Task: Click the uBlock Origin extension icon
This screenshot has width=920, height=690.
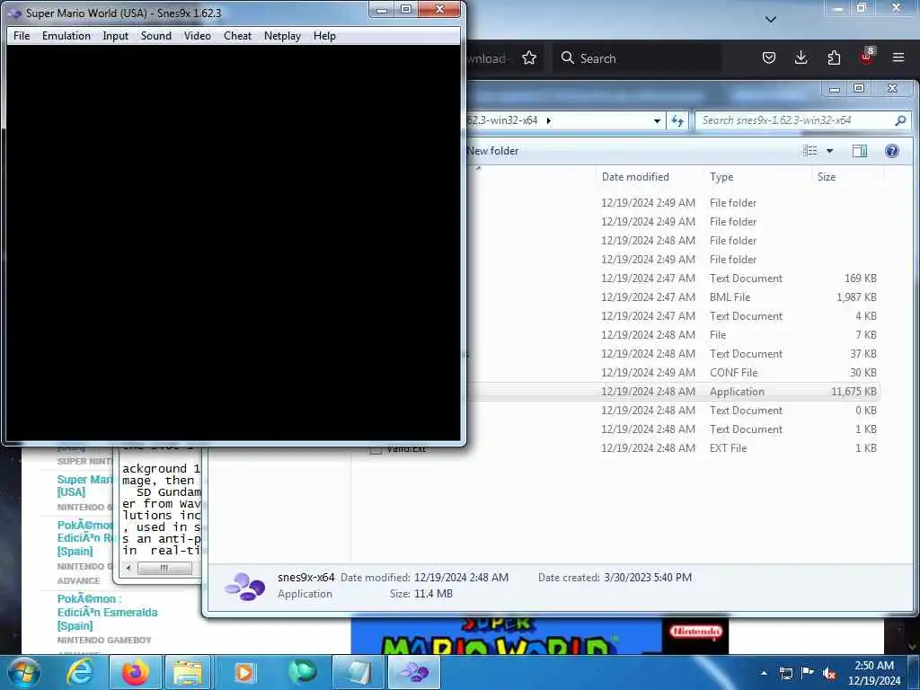Action: (866, 57)
